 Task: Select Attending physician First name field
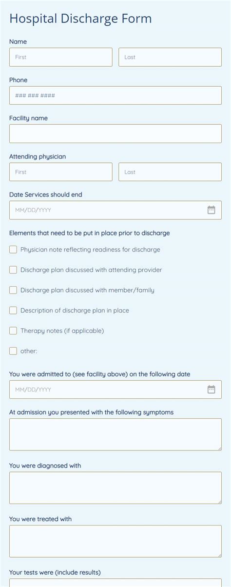tap(61, 172)
